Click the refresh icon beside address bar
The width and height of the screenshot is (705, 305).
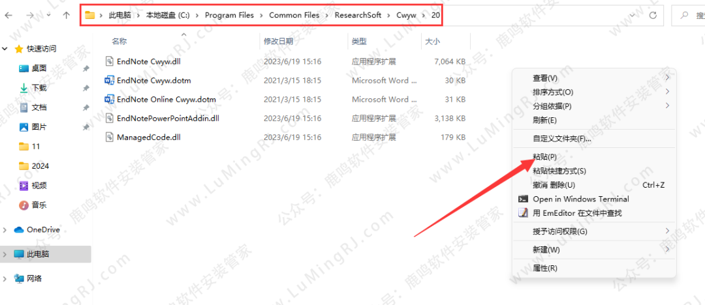pyautogui.click(x=653, y=14)
